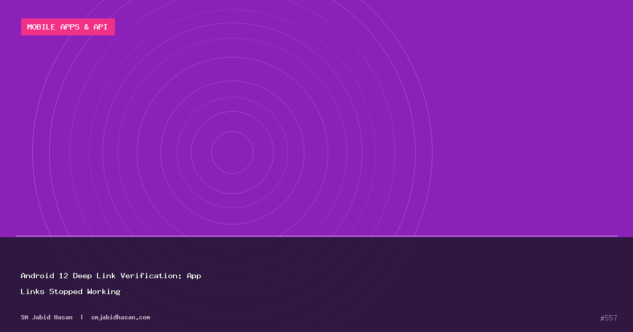The image size is (633, 332).
Task: Click the word "API" in the pink badge
Action: pos(100,27)
